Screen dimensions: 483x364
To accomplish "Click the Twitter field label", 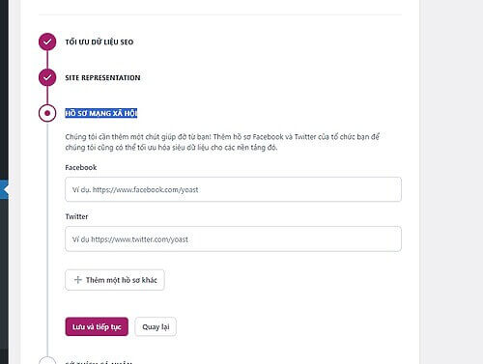I will (x=76, y=216).
